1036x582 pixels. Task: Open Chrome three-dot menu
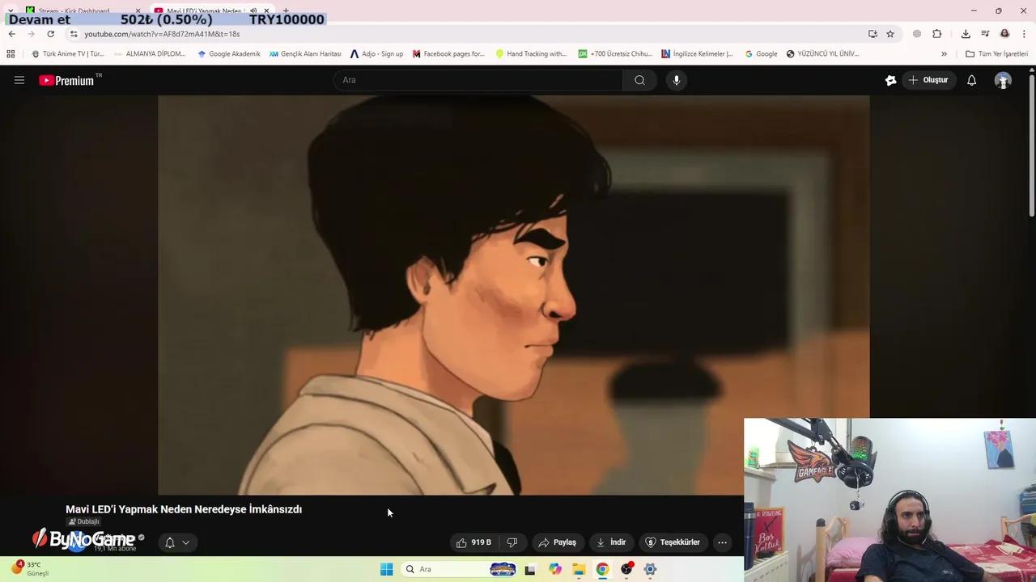click(x=1025, y=34)
